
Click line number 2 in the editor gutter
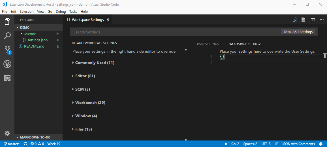point(211,62)
